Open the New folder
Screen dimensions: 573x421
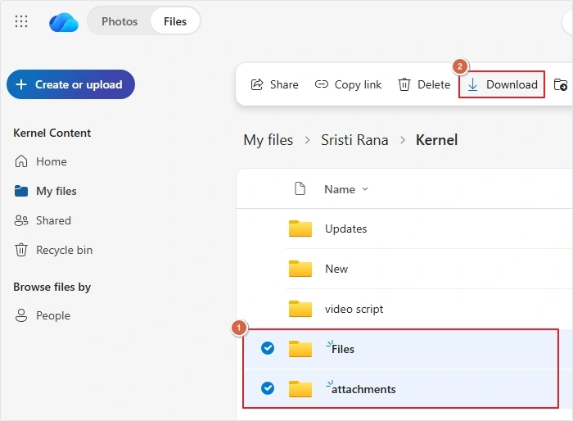tap(336, 269)
